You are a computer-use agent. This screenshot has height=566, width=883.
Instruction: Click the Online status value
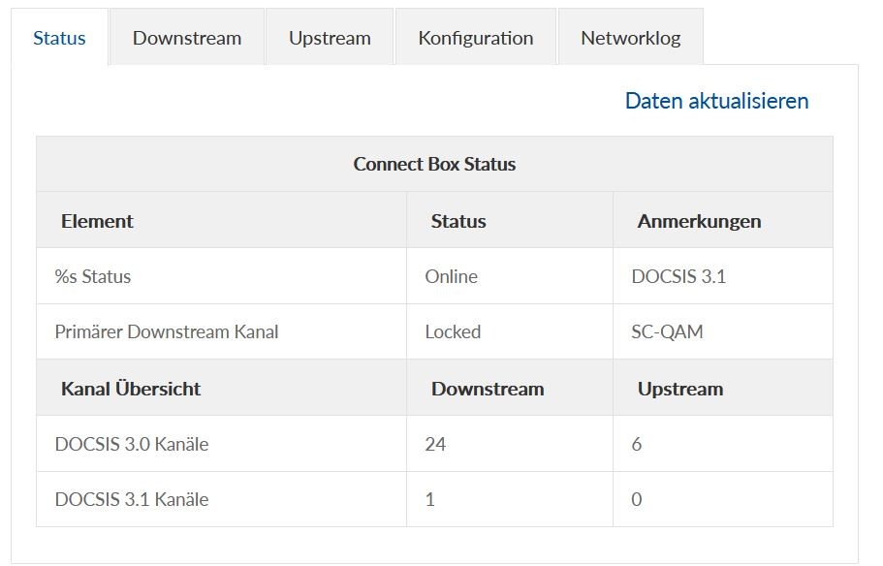pos(452,276)
